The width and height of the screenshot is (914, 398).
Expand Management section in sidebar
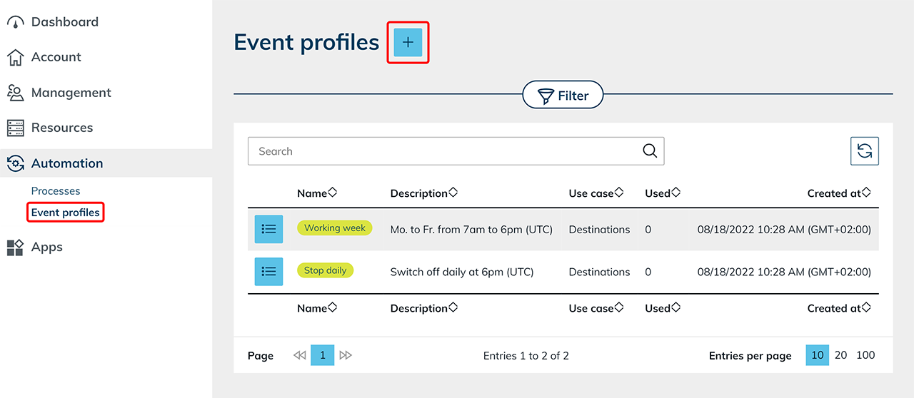(x=71, y=93)
